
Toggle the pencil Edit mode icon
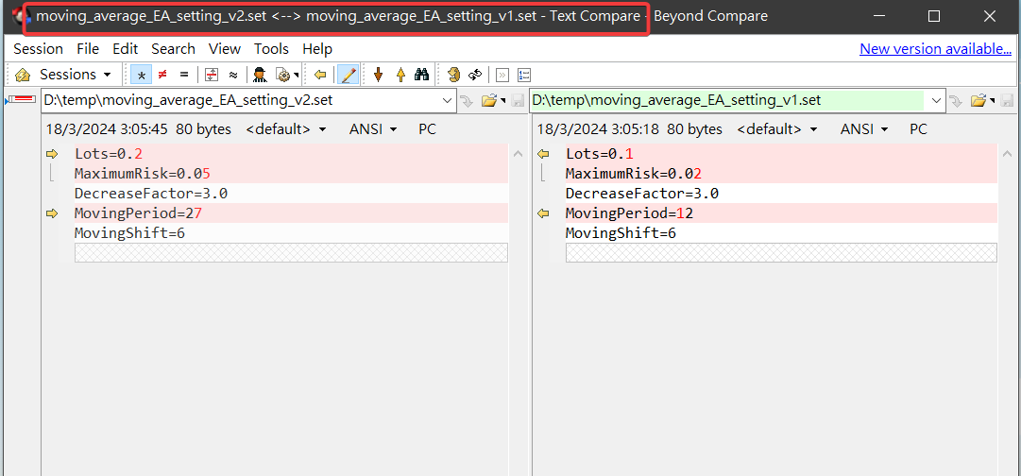[349, 75]
